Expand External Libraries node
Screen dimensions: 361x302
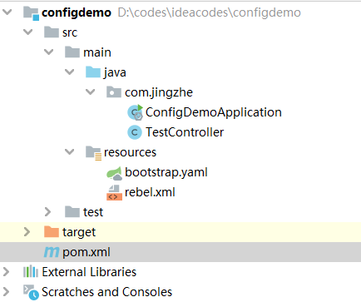[x=6, y=272]
